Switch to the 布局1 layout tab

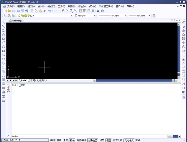click(33, 81)
